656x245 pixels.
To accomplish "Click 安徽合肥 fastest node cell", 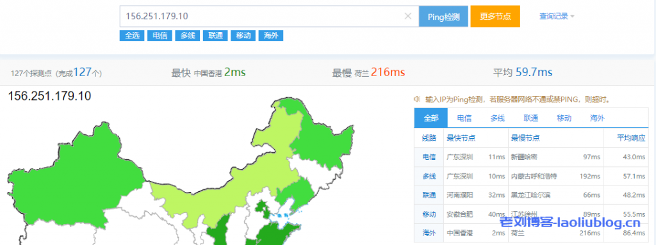I will pos(460,214).
